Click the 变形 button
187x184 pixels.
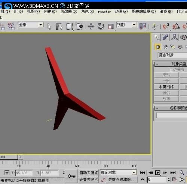[166, 75]
